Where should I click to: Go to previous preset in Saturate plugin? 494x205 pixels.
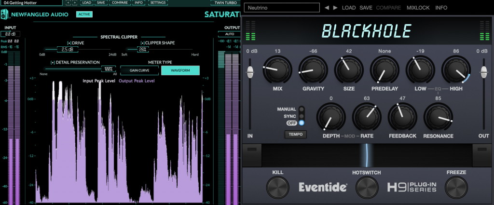coord(68,3)
